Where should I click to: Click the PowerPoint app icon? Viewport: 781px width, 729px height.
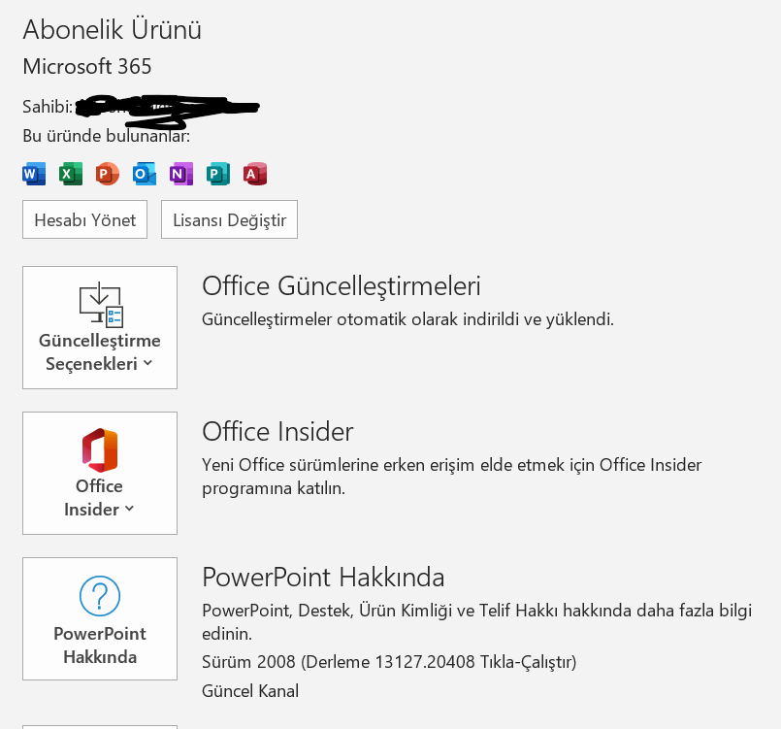click(x=108, y=174)
